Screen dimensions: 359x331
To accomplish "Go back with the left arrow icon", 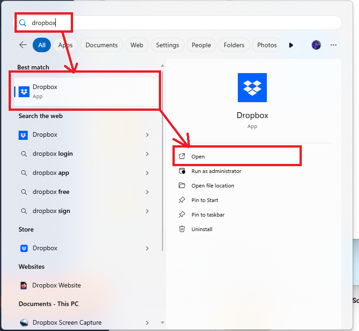I will point(23,45).
